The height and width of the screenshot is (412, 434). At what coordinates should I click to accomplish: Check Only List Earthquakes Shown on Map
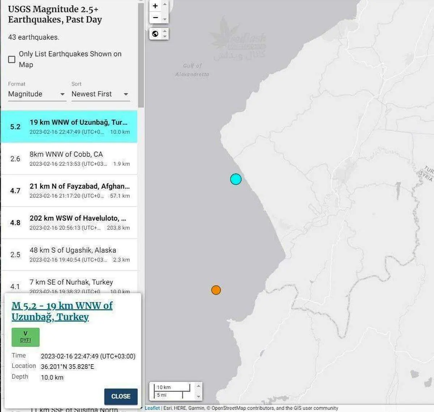[12, 59]
